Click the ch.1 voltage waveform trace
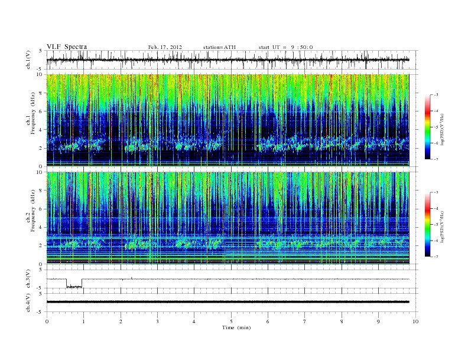This screenshot has width=468, height=361. [227, 60]
